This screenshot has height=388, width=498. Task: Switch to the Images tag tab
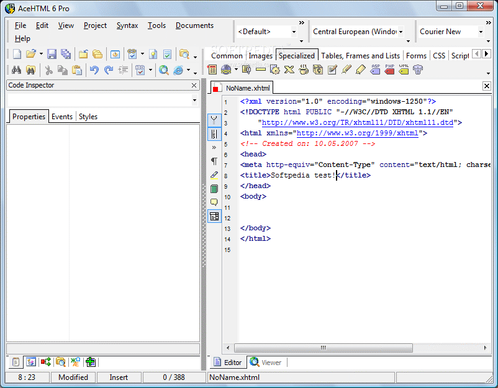click(x=260, y=56)
